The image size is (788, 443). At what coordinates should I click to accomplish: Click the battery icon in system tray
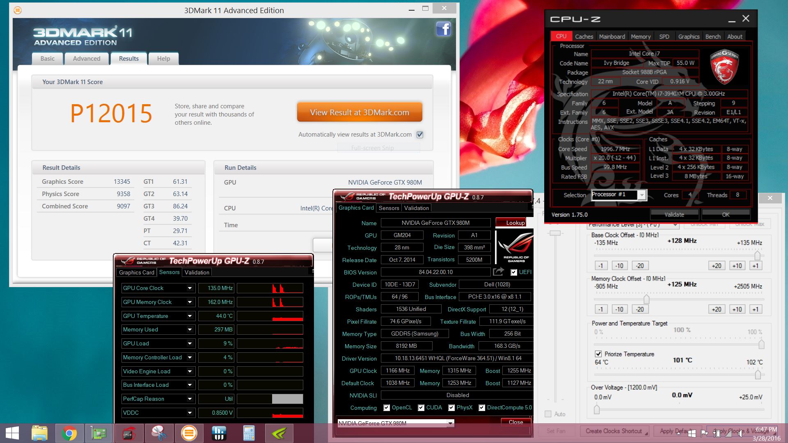(717, 434)
